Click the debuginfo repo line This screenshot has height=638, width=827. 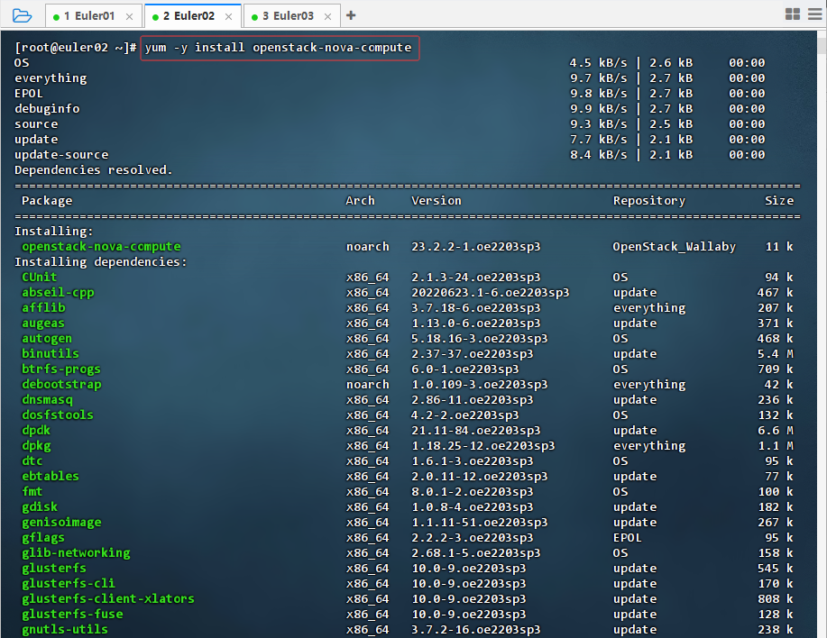(x=47, y=108)
